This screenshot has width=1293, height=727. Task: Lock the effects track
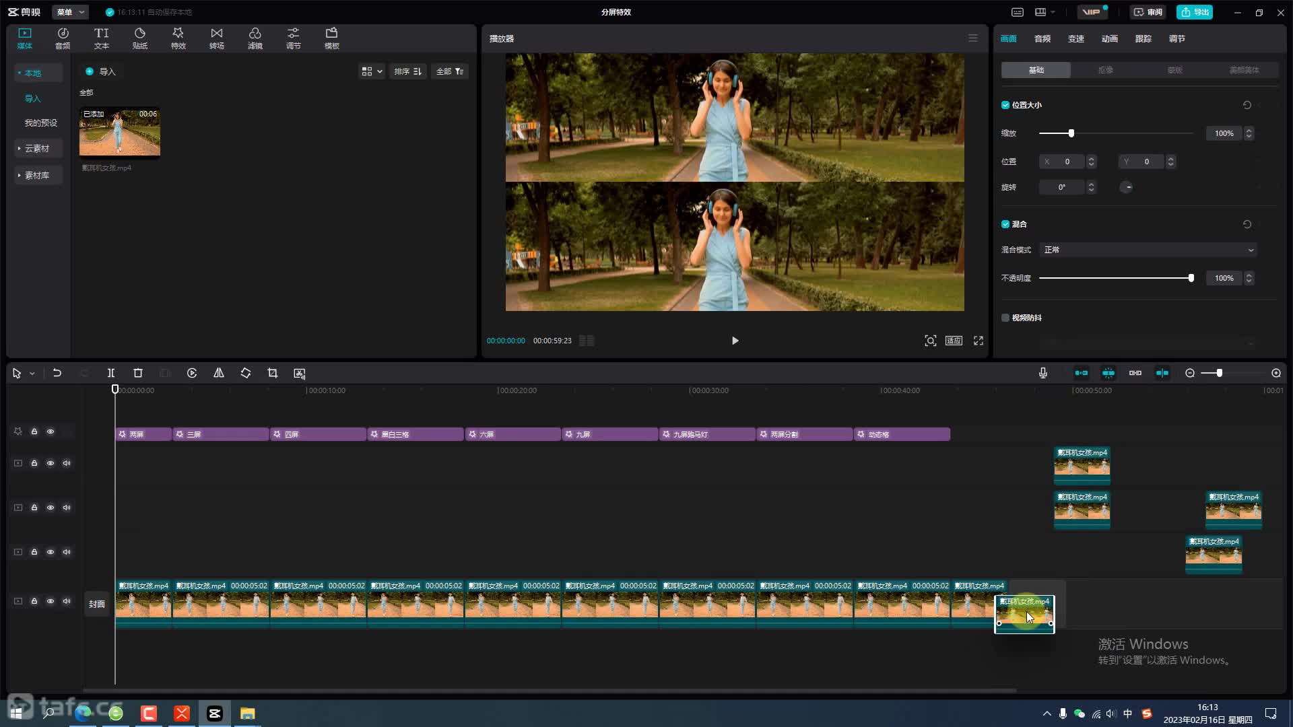(34, 431)
